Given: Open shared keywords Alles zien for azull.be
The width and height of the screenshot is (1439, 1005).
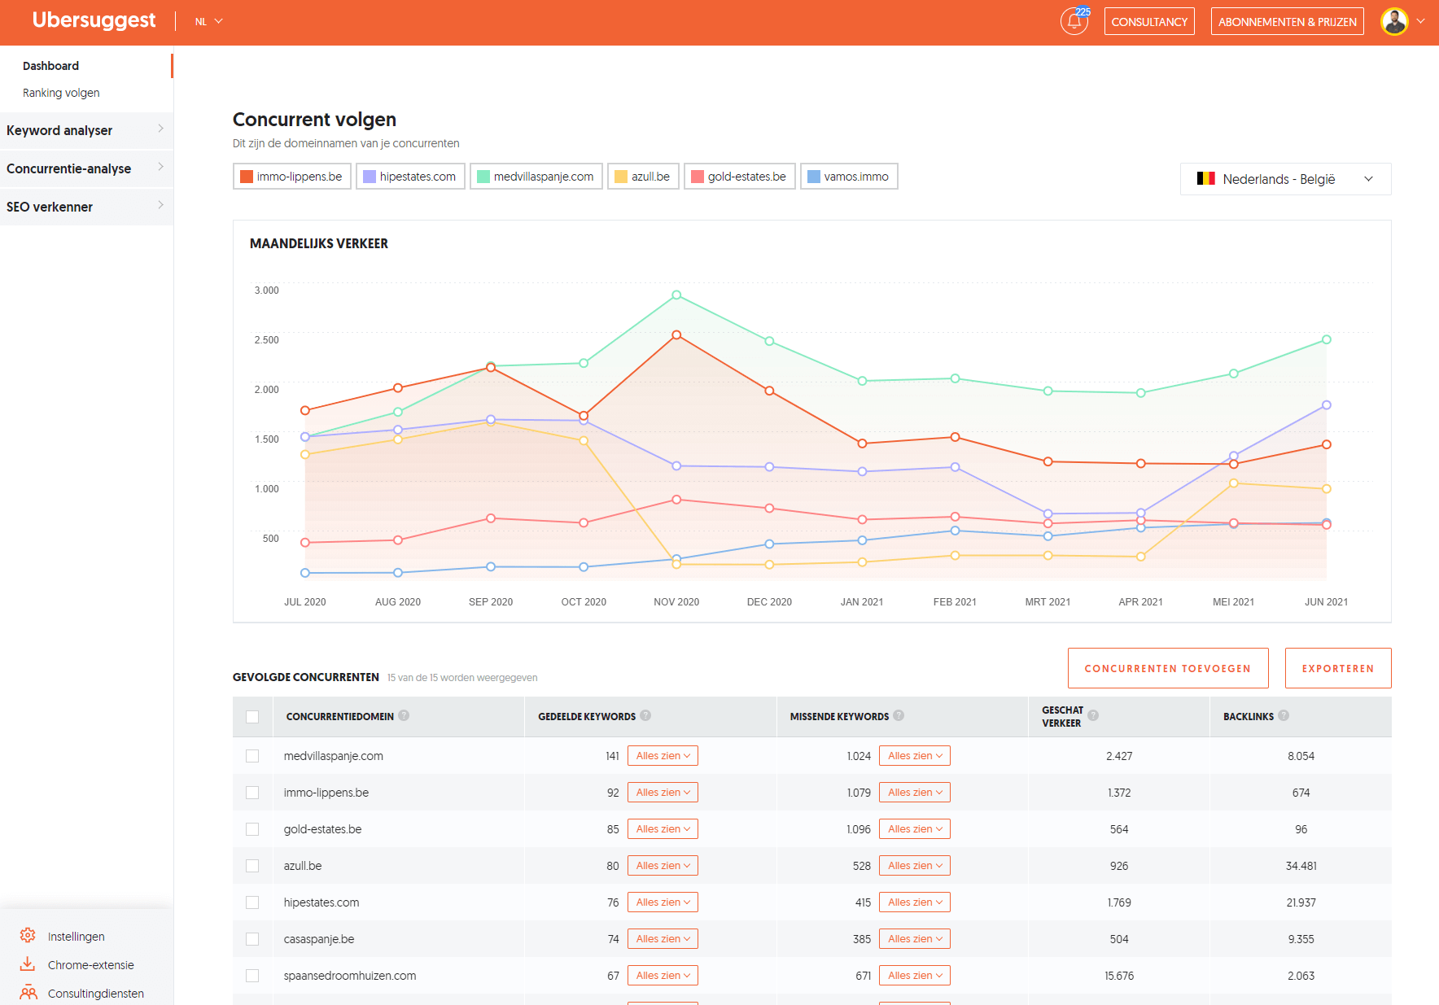Looking at the screenshot, I should [663, 866].
